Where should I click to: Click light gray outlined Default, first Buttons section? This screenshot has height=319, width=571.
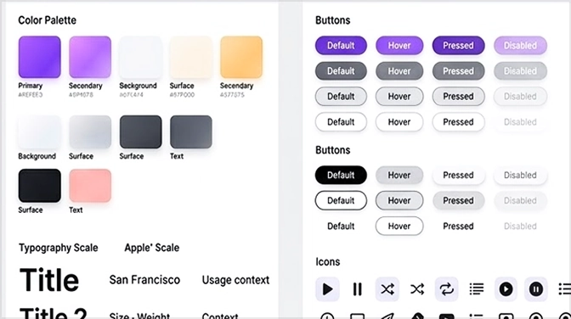[341, 97]
